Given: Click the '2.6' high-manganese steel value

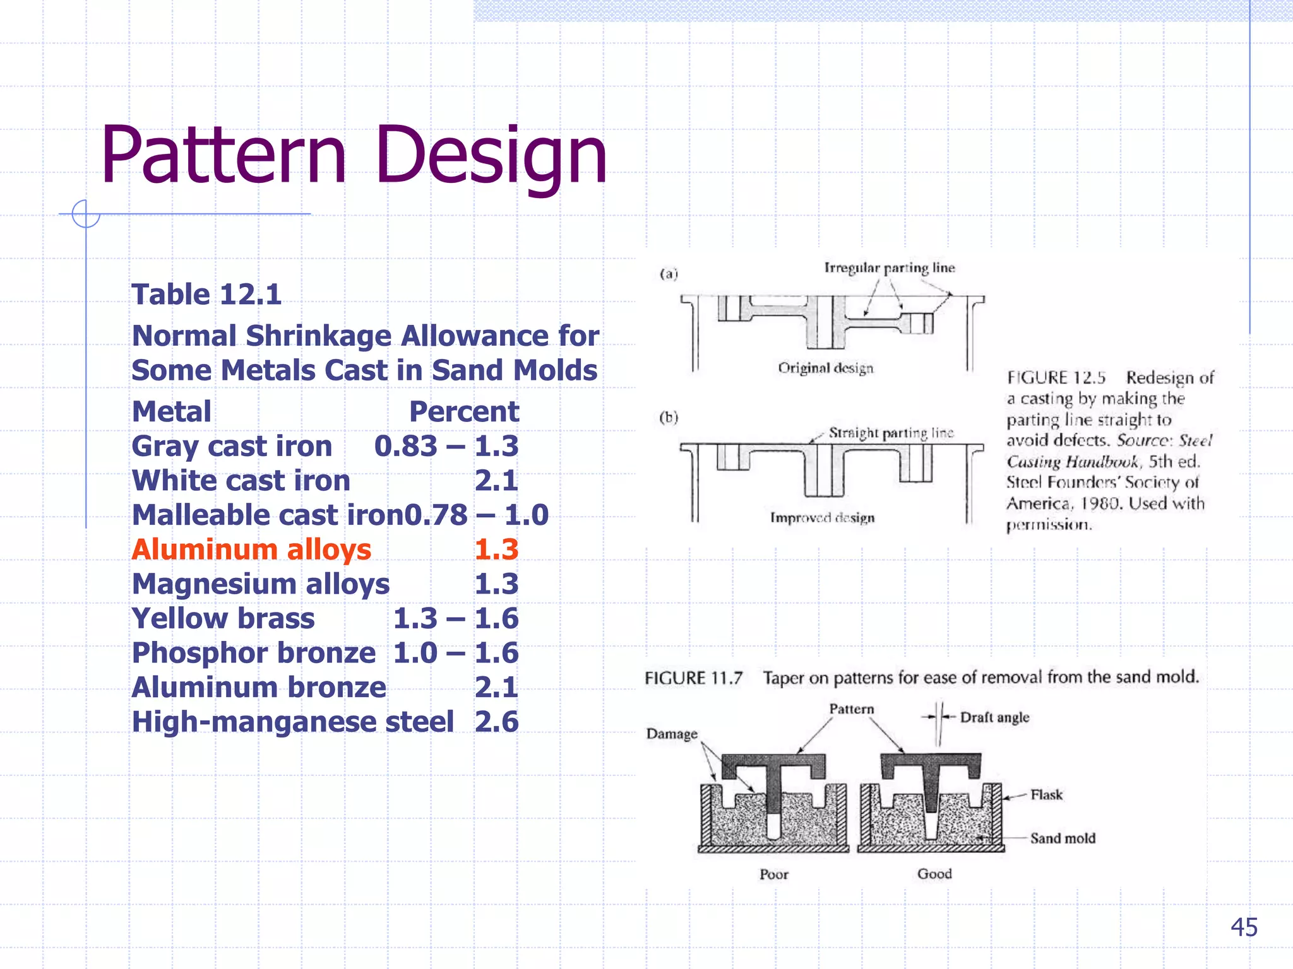Looking at the screenshot, I should click(x=497, y=722).
